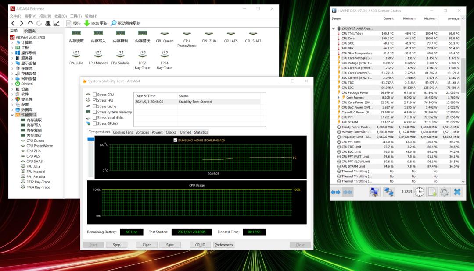This screenshot has height=271, width=474.
Task: Click the Clear button in Stability Test
Action: [147, 245]
